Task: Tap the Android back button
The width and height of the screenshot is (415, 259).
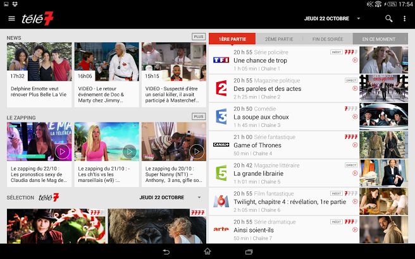Action: pyautogui.click(x=166, y=251)
